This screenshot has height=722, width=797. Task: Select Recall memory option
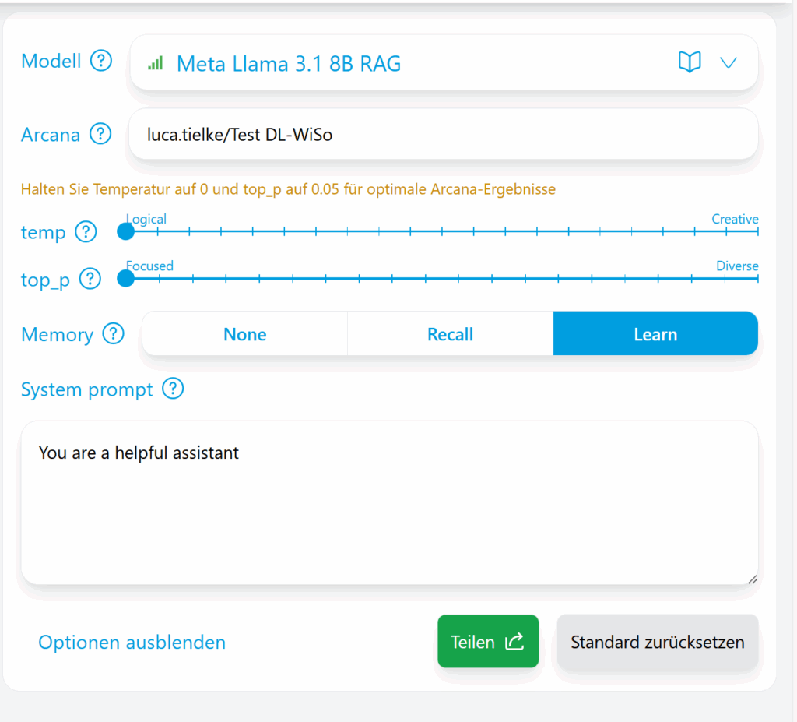pyautogui.click(x=451, y=334)
